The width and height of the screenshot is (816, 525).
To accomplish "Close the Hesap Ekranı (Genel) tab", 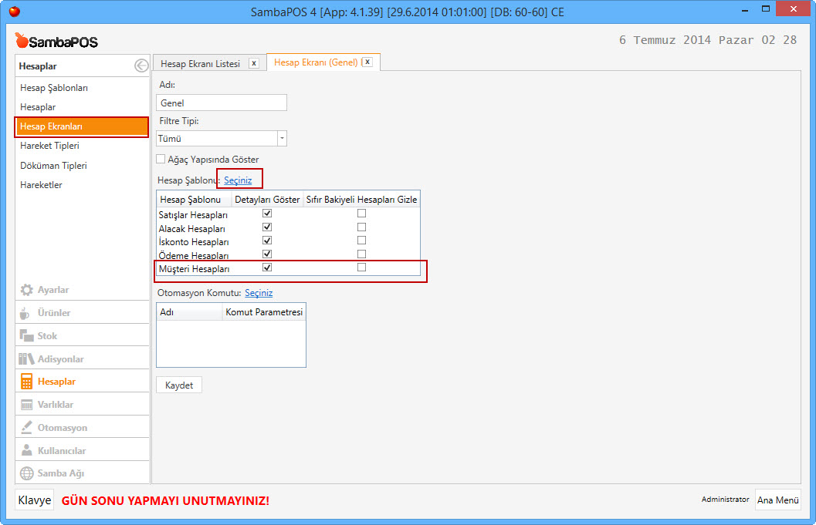I will pyautogui.click(x=367, y=62).
